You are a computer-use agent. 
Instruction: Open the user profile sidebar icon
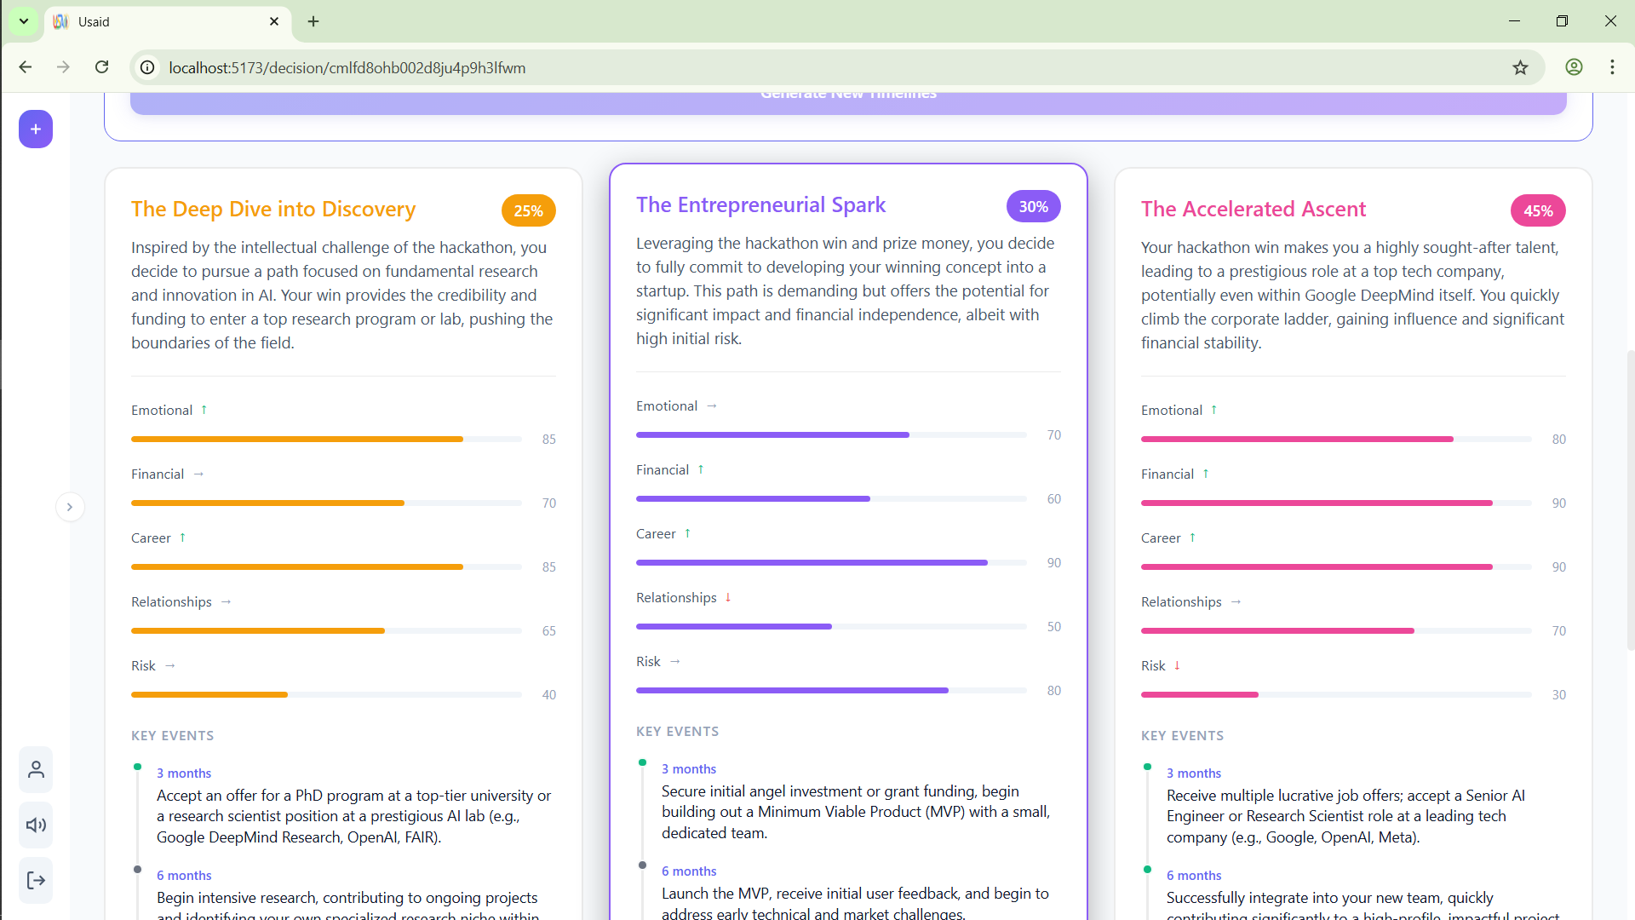coord(36,770)
